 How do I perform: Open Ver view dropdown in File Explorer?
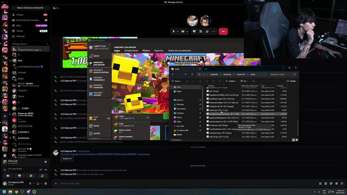coord(244,81)
